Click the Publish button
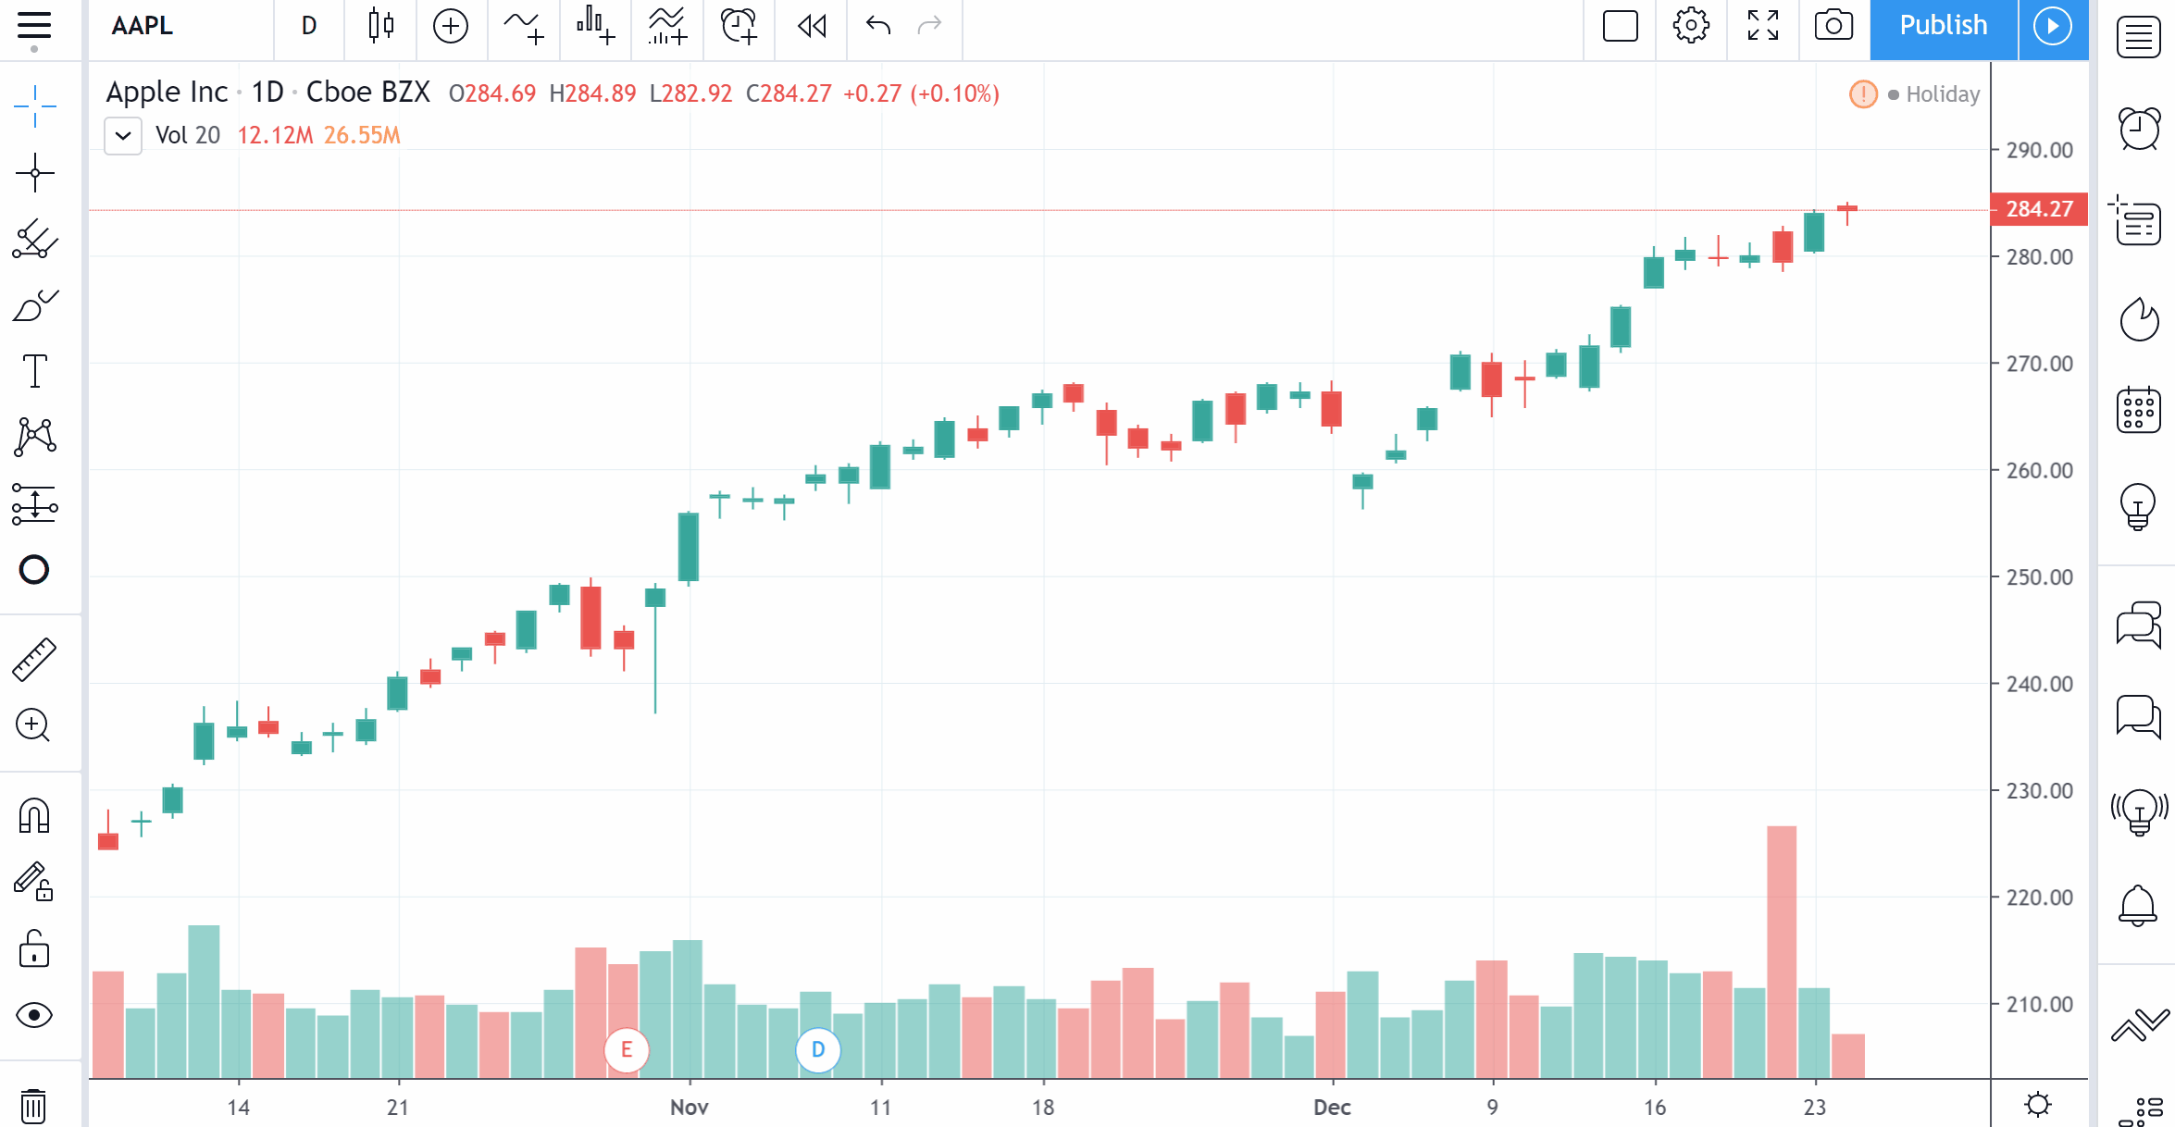The height and width of the screenshot is (1127, 2175). tap(1943, 26)
